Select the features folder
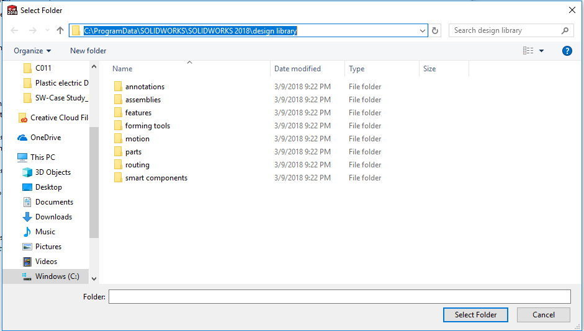Screen dimensions: 584x331 [x=138, y=113]
